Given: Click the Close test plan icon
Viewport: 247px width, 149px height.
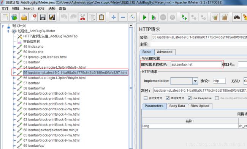Looking at the screenshot, I should coord(33,17).
